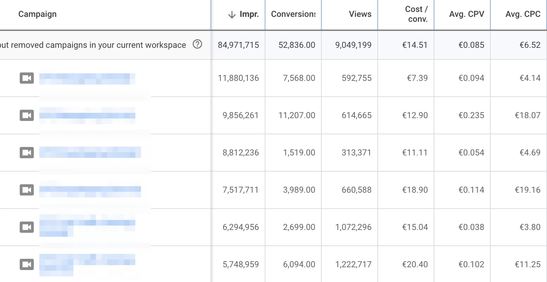Click video campaign icon in the 8,812,236 impressions row

[27, 153]
